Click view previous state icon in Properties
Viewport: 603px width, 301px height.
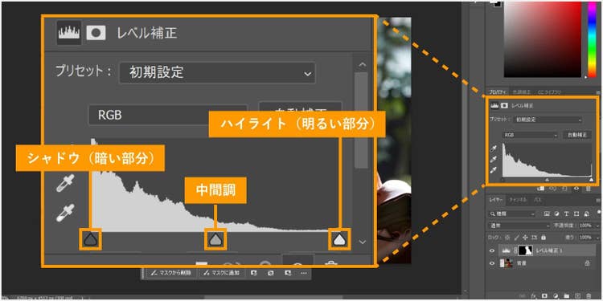(552, 189)
